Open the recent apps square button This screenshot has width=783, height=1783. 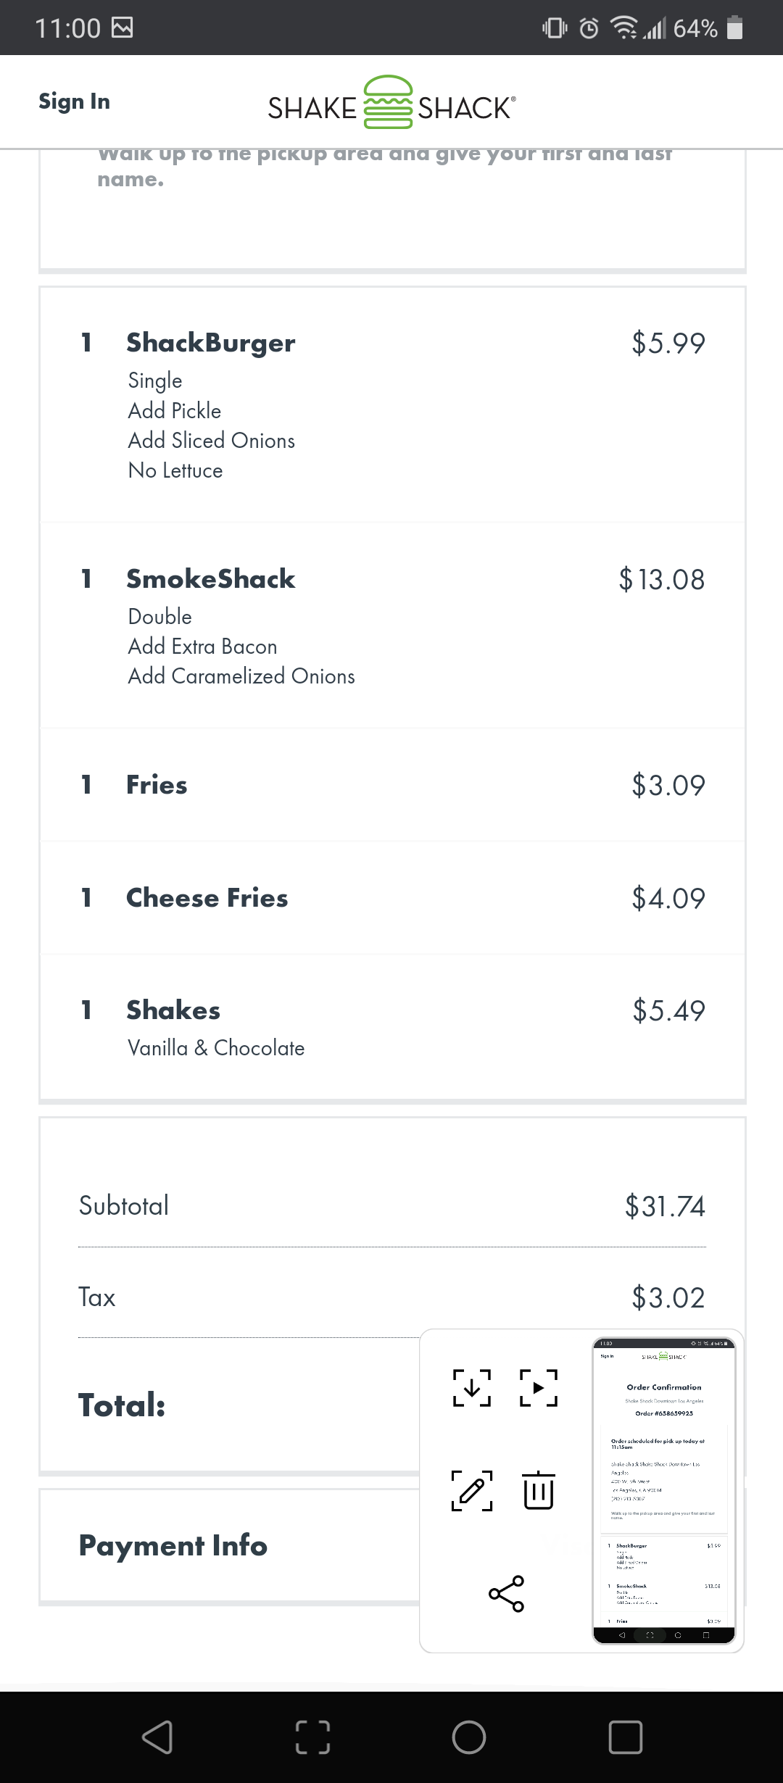click(x=625, y=1737)
